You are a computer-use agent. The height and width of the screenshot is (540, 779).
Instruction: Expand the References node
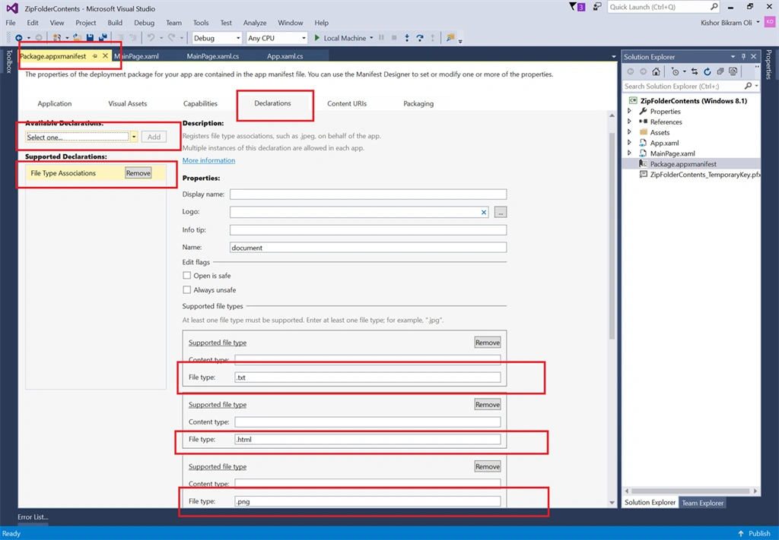tap(629, 122)
